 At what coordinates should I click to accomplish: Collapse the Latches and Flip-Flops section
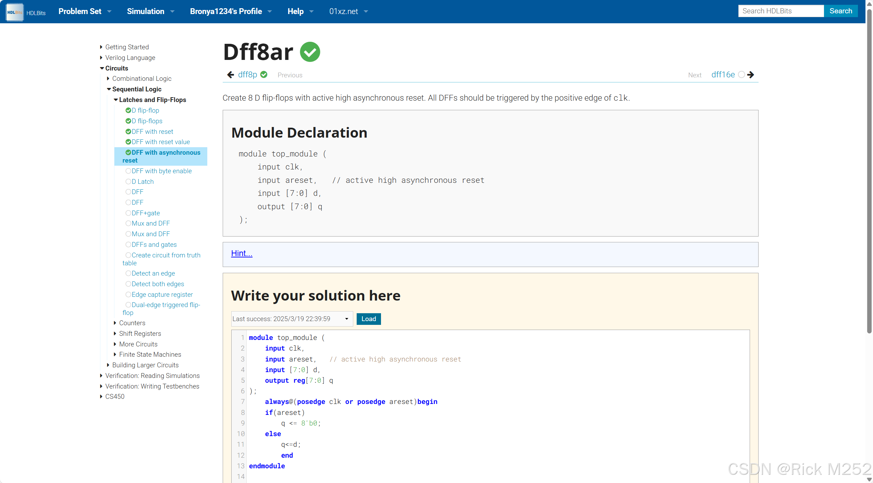point(116,100)
